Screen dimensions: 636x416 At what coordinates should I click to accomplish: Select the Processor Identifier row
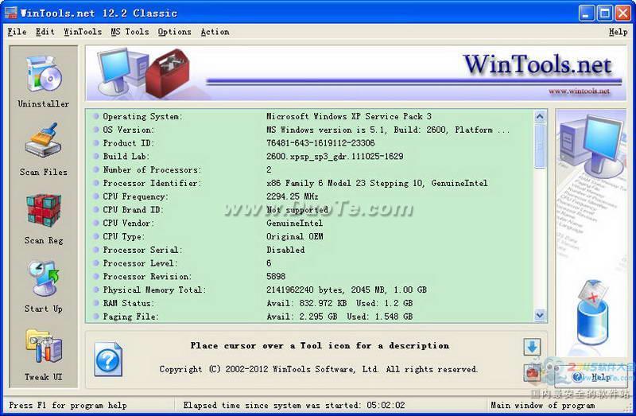(x=310, y=183)
